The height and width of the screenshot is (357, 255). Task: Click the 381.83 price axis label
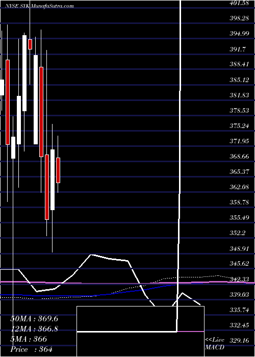click(239, 95)
